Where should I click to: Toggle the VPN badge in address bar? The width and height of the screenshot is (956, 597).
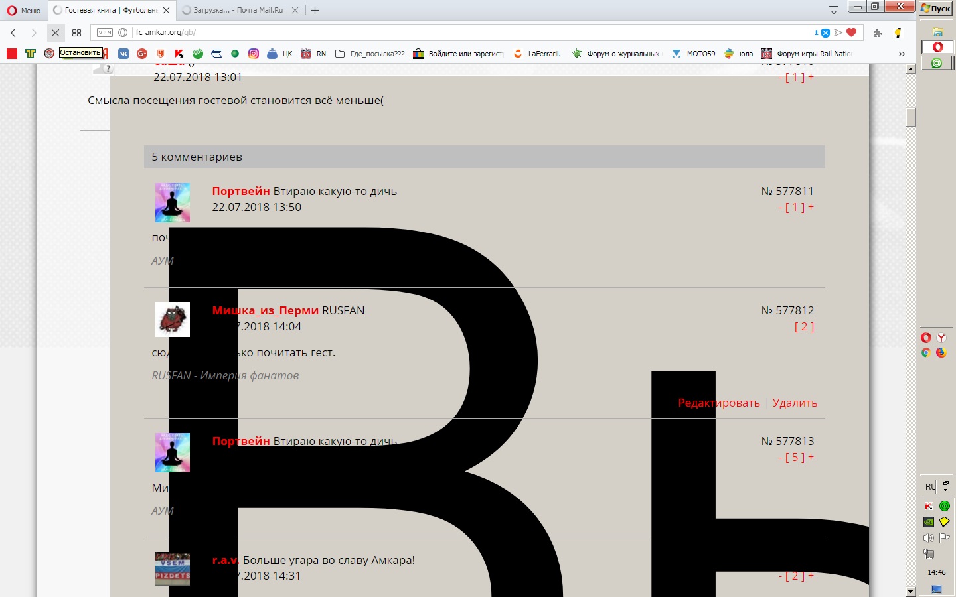pyautogui.click(x=105, y=33)
